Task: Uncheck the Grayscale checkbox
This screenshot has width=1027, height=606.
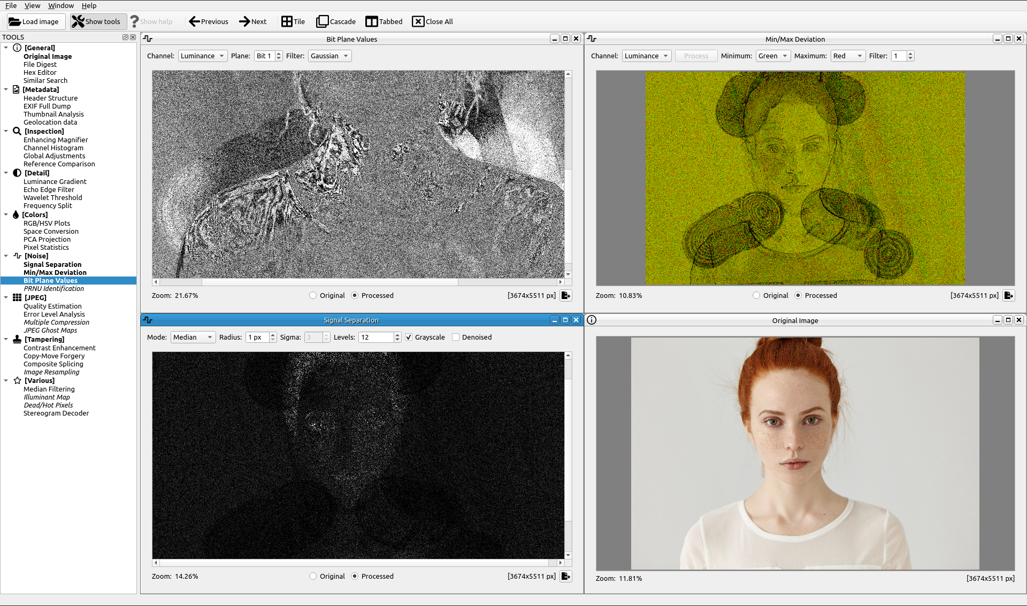Action: point(409,337)
